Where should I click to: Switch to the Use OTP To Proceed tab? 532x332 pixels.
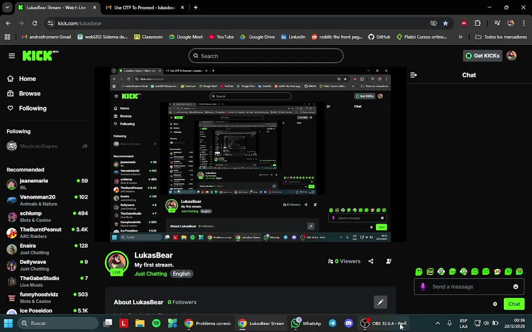[145, 7]
